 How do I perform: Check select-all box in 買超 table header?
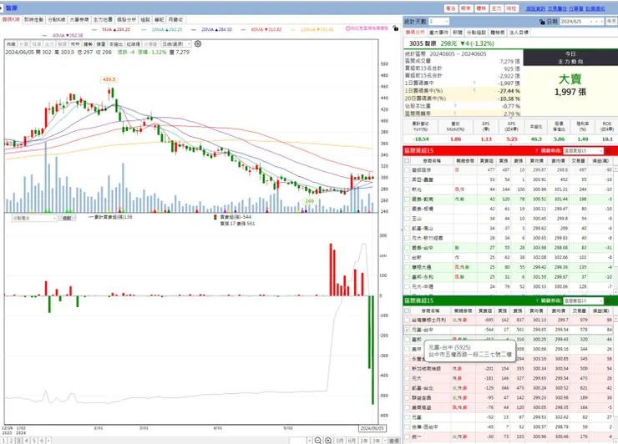[x=407, y=161]
